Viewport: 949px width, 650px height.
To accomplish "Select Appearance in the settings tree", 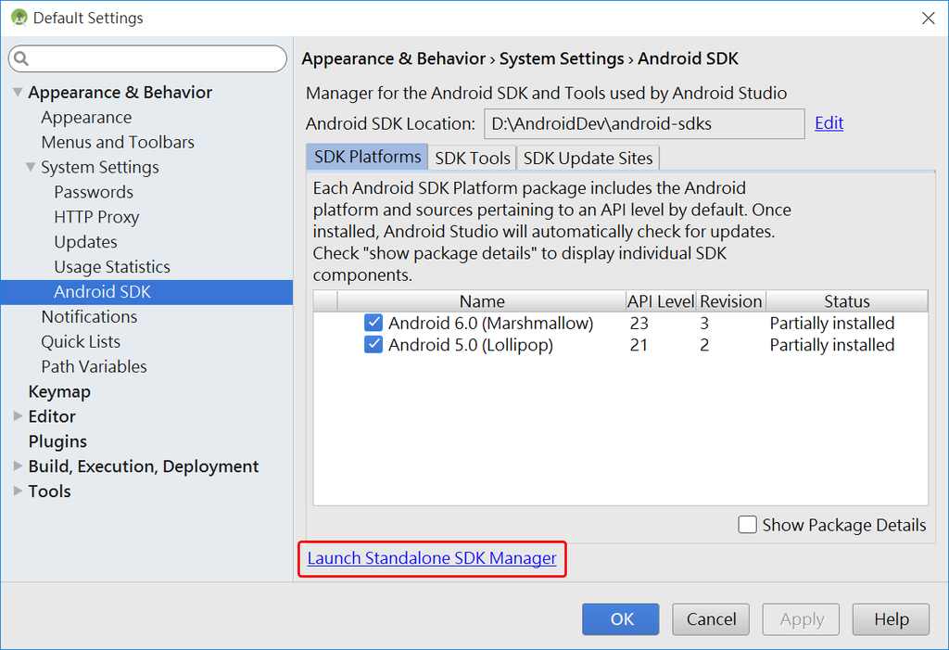I will 86,117.
